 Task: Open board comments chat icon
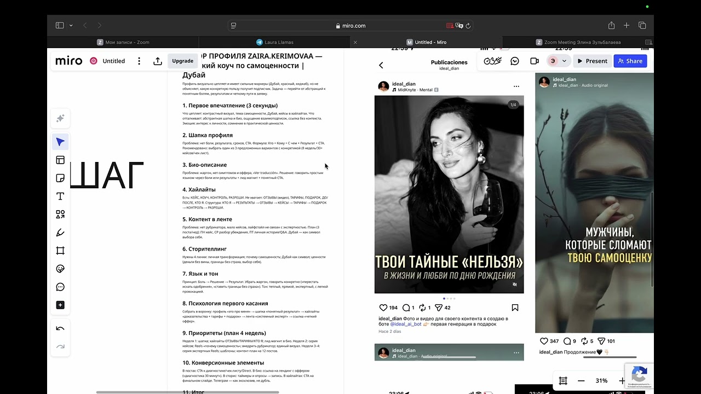(x=515, y=61)
